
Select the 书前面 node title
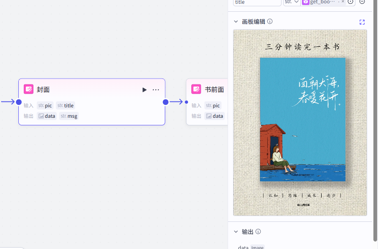(x=214, y=90)
